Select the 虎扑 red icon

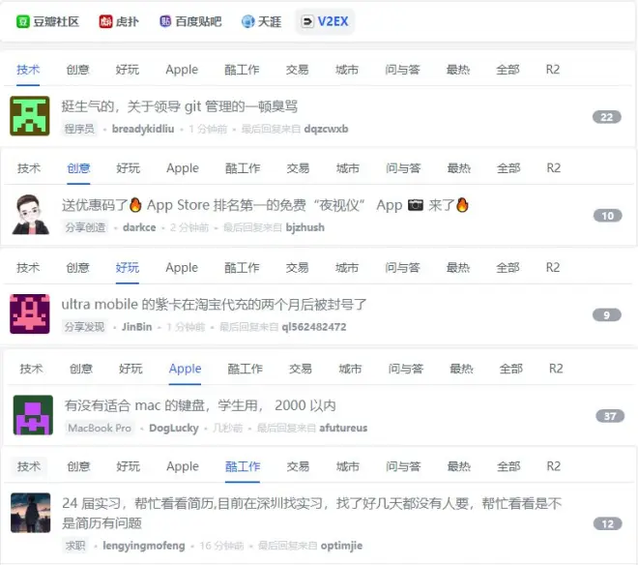[105, 21]
